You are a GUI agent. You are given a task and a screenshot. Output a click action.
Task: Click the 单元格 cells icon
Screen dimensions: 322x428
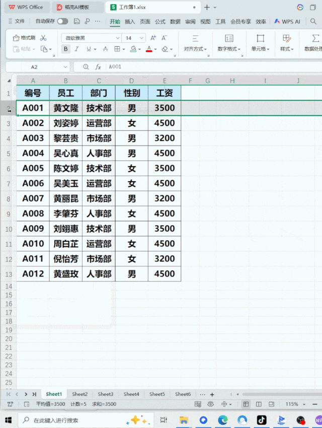(261, 38)
